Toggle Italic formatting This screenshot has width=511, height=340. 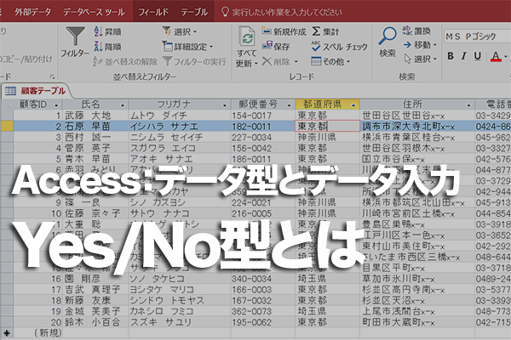(464, 56)
